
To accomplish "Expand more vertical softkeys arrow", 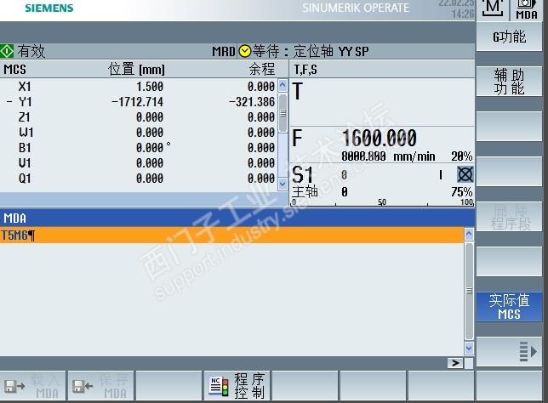I will click(x=509, y=352).
